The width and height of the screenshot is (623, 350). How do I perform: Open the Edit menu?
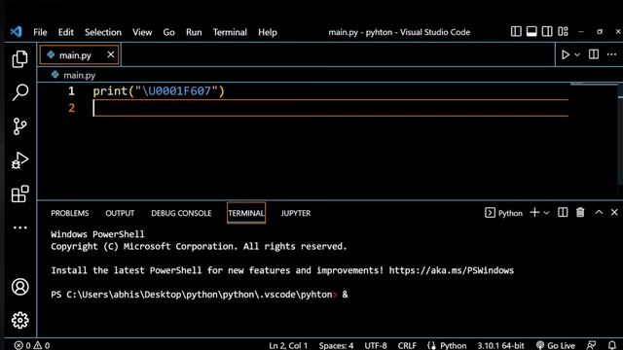65,32
